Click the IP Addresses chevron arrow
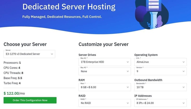The height and width of the screenshot is (109, 191). [183, 103]
